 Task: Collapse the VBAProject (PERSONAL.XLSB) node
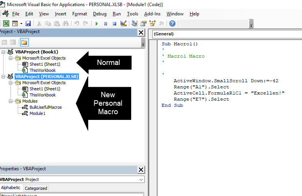3,76
